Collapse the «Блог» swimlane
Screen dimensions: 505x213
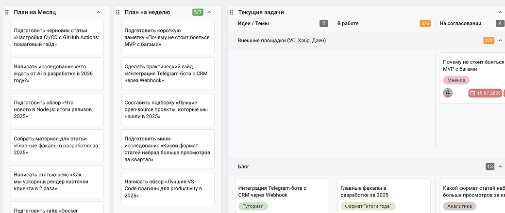[x=500, y=167]
